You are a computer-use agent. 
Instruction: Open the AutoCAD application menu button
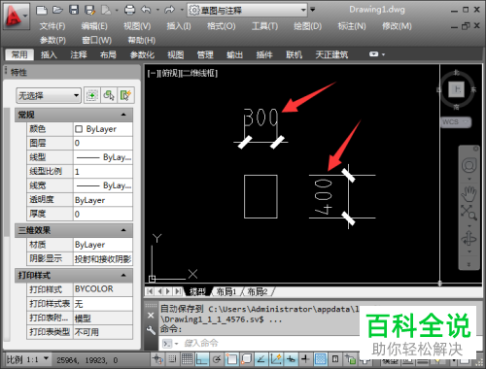point(16,16)
